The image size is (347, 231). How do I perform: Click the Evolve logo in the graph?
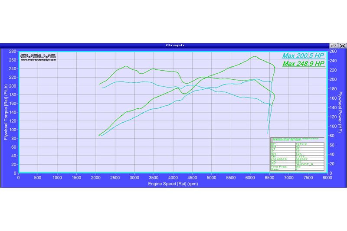[38, 55]
